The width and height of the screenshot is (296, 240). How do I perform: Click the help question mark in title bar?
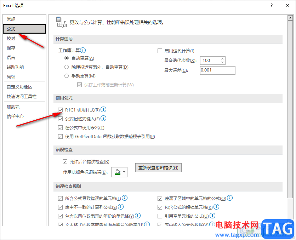point(272,5)
